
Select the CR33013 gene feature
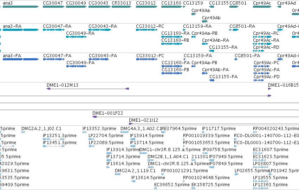(122, 7)
